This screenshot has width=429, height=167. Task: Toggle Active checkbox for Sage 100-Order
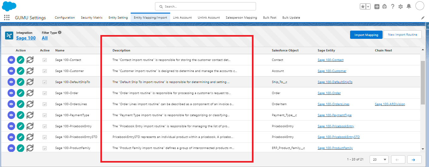(45, 93)
